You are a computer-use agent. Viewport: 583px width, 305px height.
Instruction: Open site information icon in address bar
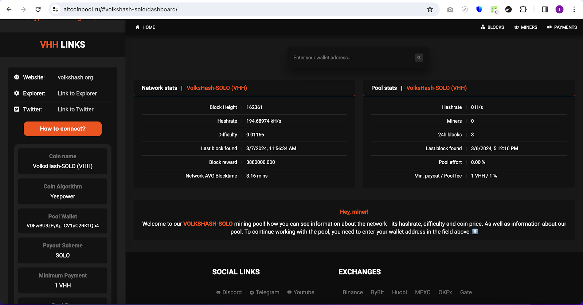pyautogui.click(x=55, y=9)
